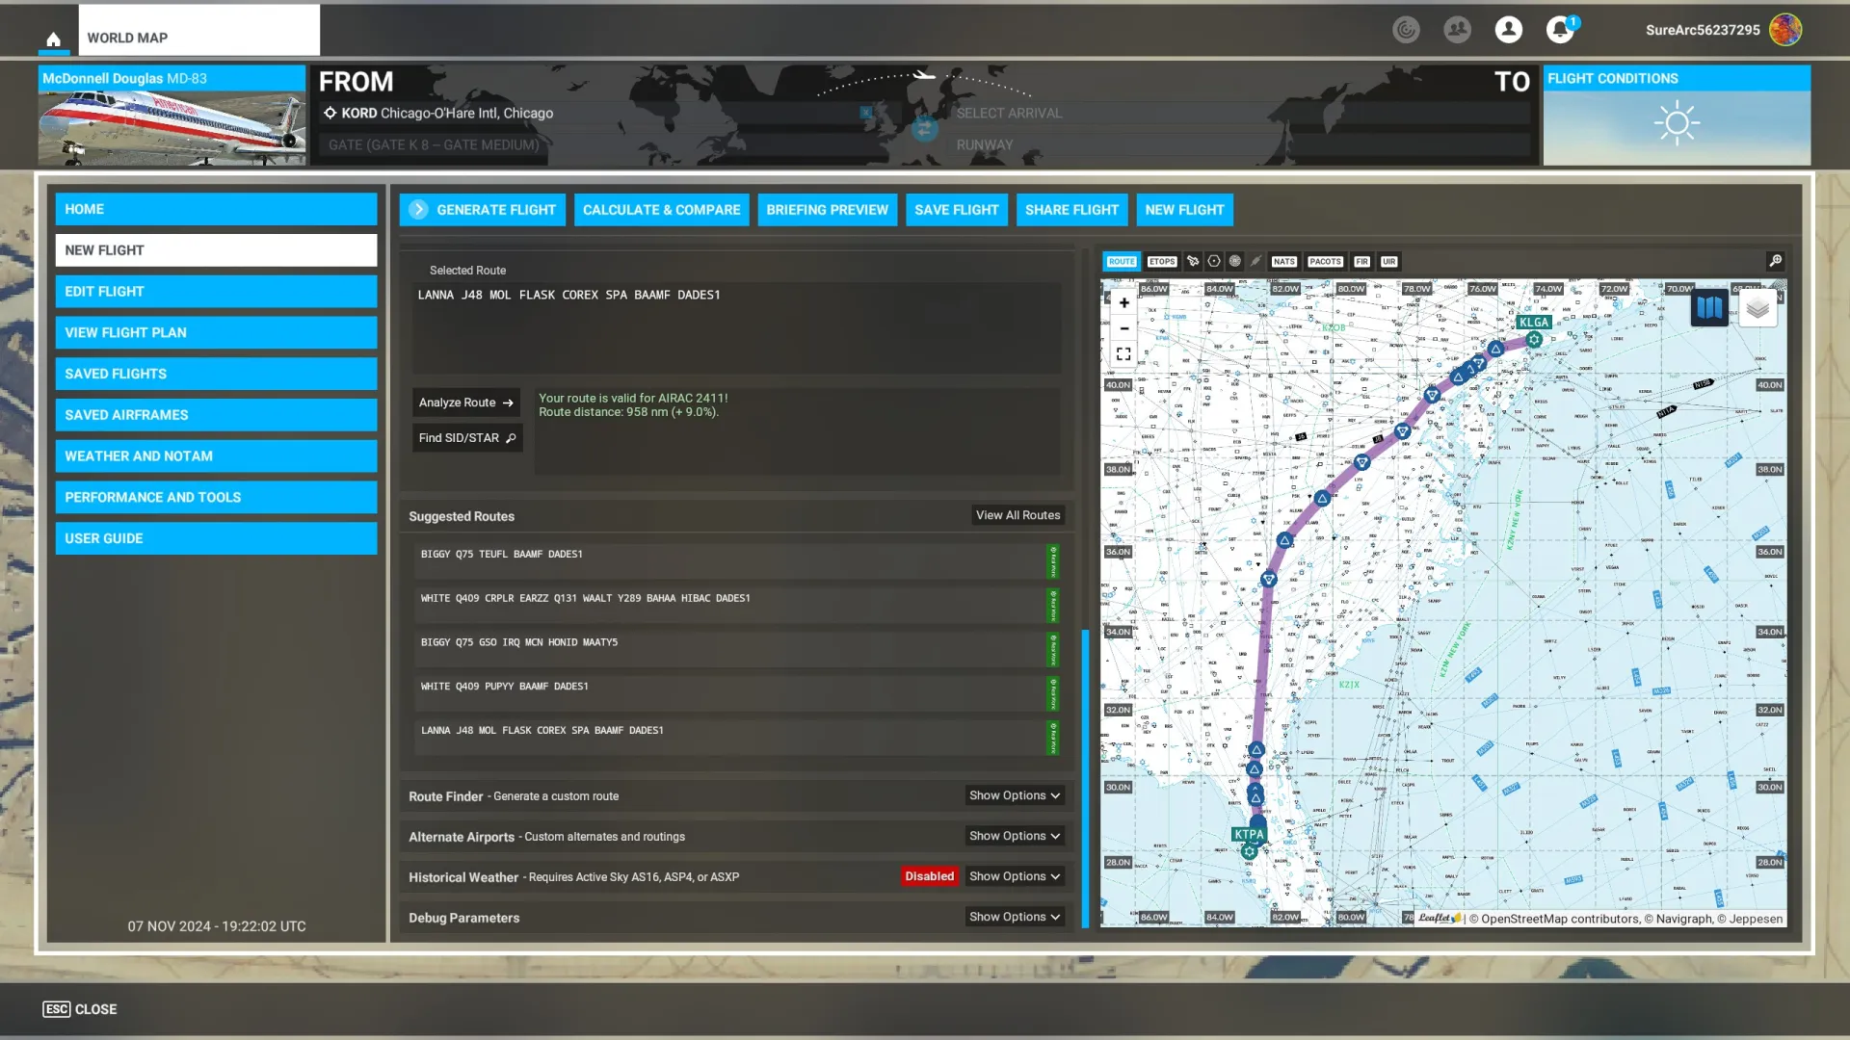Click the notifications bell icon
The height and width of the screenshot is (1040, 1850).
coord(1560,30)
